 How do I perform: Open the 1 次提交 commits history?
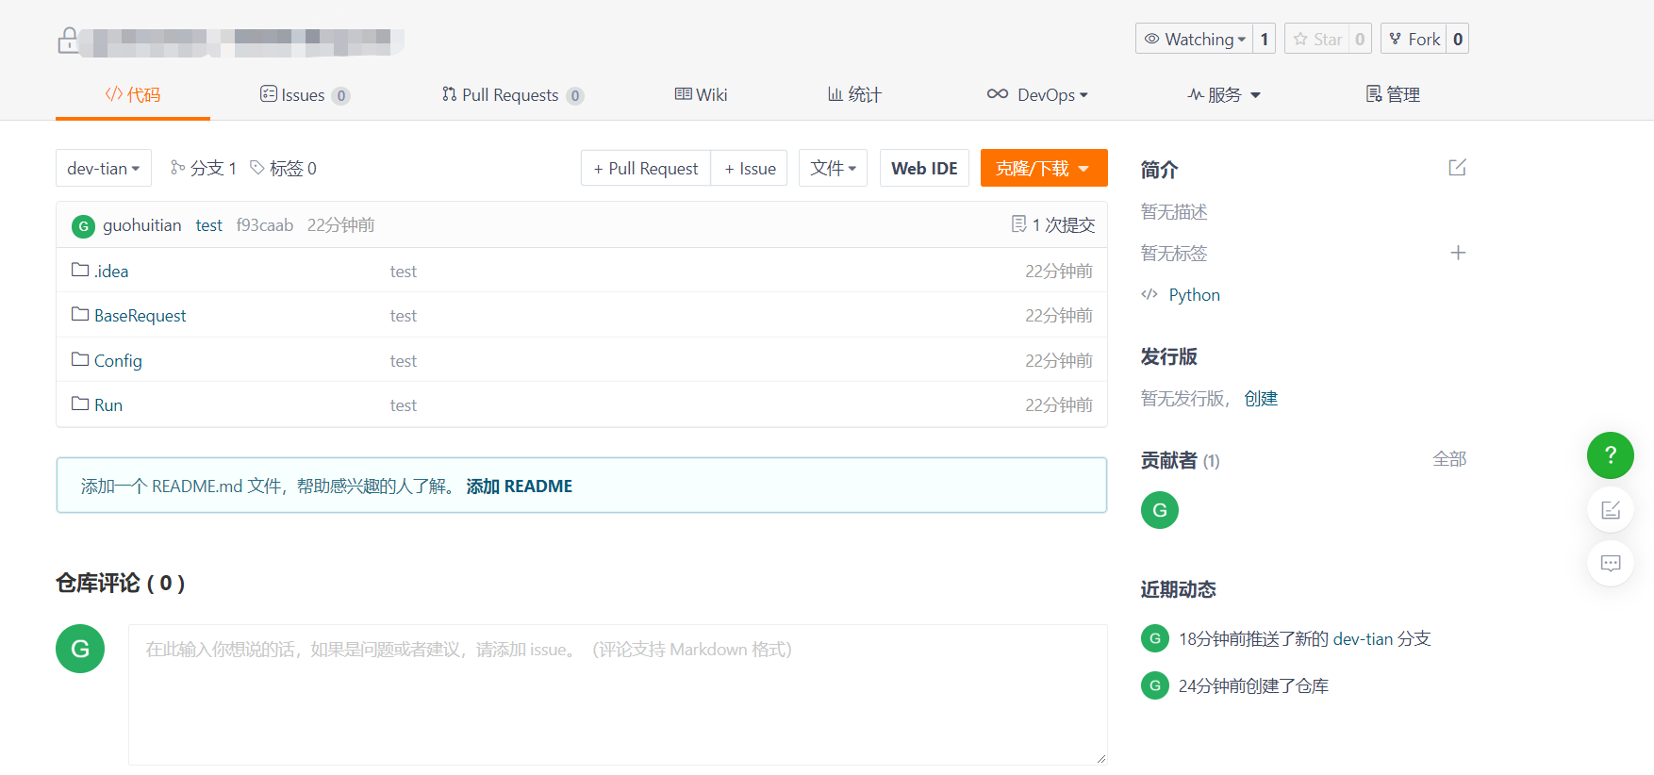click(x=1053, y=224)
